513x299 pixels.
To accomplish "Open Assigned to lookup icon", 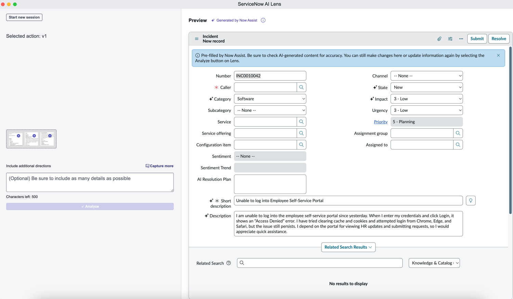I will (x=458, y=145).
